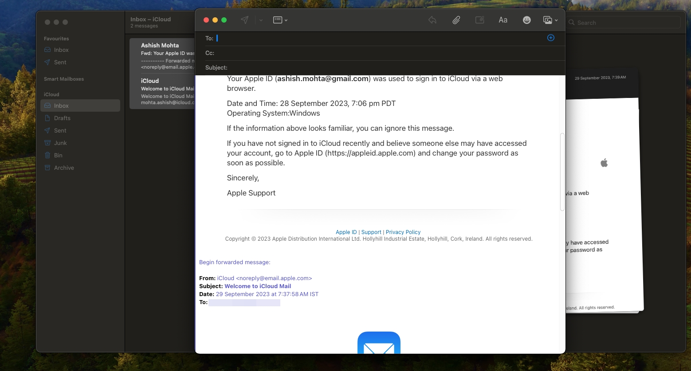Screen dimensions: 691x371
Task: Open the Privacy Policy link
Action: (x=403, y=232)
